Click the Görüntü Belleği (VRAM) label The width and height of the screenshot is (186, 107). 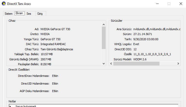pyautogui.click(x=24, y=59)
